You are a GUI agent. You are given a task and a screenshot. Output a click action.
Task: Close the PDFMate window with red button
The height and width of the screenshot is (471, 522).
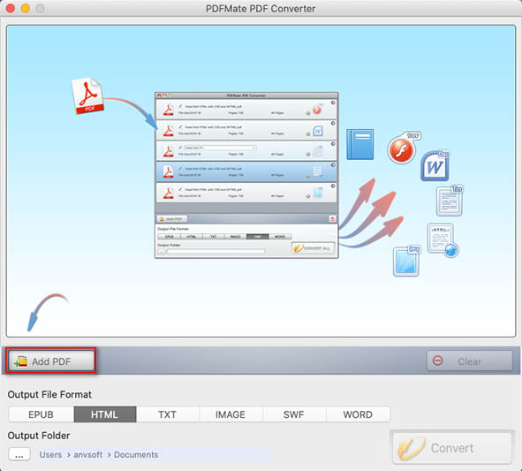point(11,8)
